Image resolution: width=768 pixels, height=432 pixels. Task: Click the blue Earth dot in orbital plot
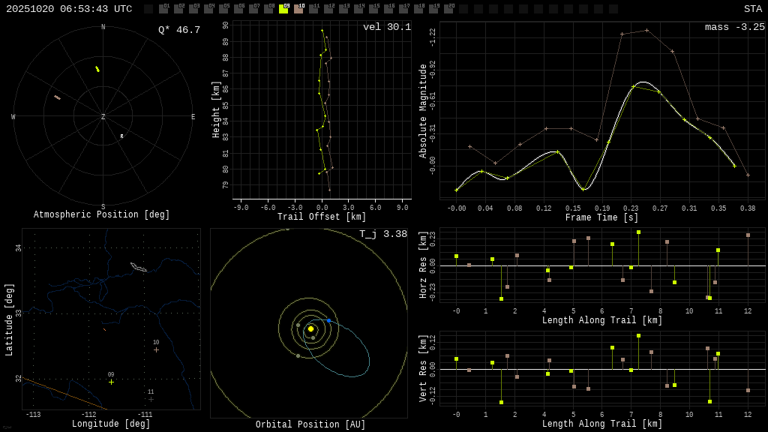coord(328,320)
